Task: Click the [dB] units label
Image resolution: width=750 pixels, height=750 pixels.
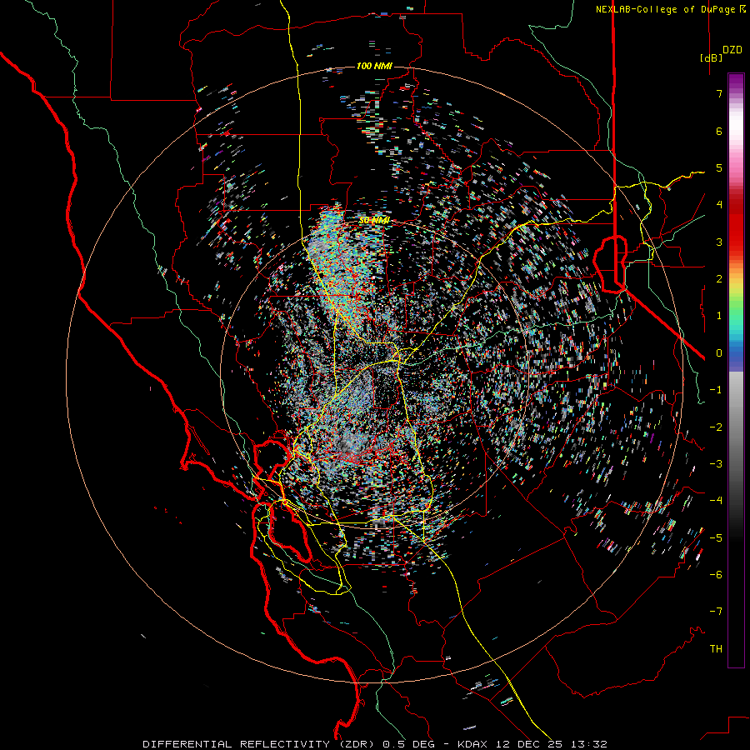Action: point(711,57)
